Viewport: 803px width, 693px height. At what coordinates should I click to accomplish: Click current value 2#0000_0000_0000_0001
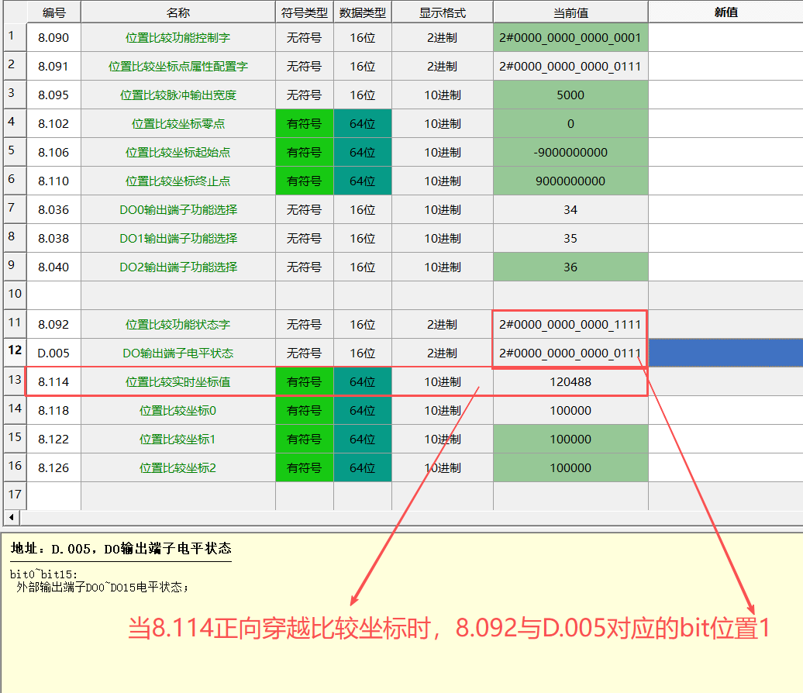pos(570,37)
